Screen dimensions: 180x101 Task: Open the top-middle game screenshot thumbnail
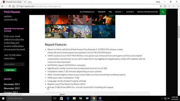80,20
